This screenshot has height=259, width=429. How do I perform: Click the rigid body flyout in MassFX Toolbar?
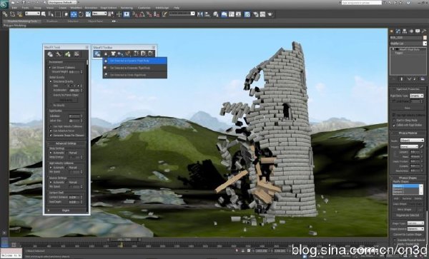click(x=98, y=54)
